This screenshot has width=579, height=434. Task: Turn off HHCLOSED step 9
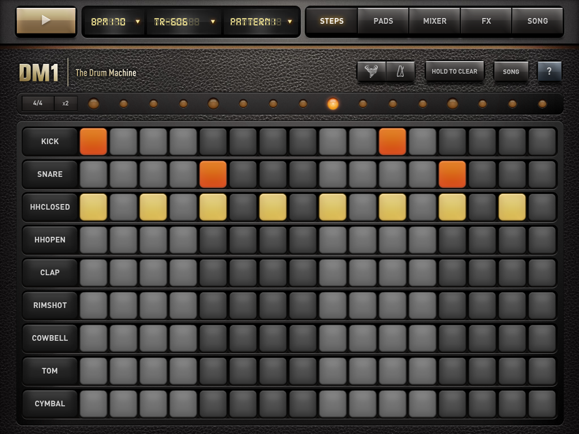pos(332,207)
